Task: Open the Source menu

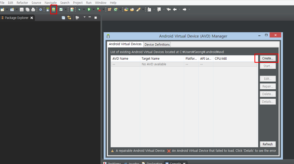Action: pyautogui.click(x=36, y=3)
